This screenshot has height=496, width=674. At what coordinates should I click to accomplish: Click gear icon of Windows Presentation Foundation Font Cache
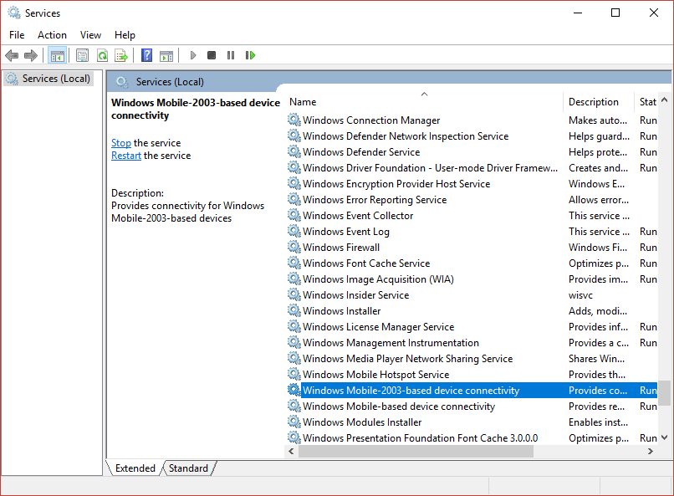pos(294,438)
